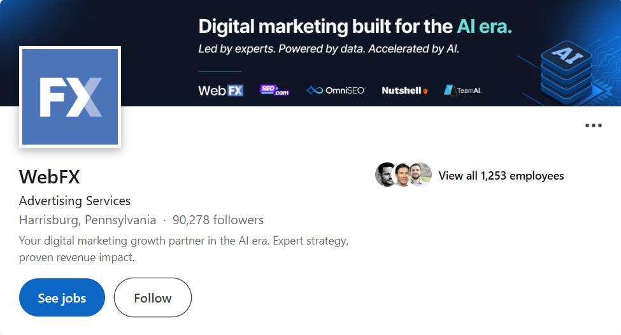Click the WebFX logo in the banner
Screen dimensions: 621x335
[x=220, y=90]
